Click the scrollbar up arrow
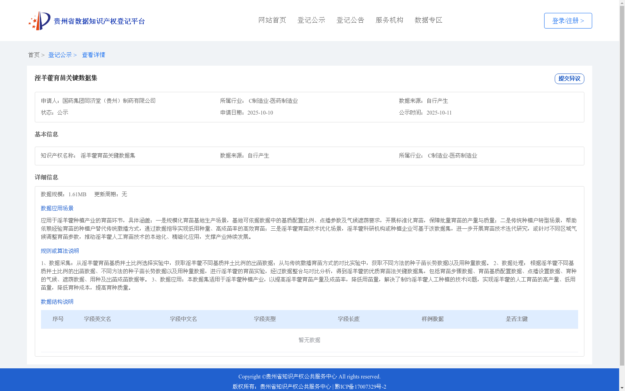This screenshot has width=625, height=391. click(622, 3)
